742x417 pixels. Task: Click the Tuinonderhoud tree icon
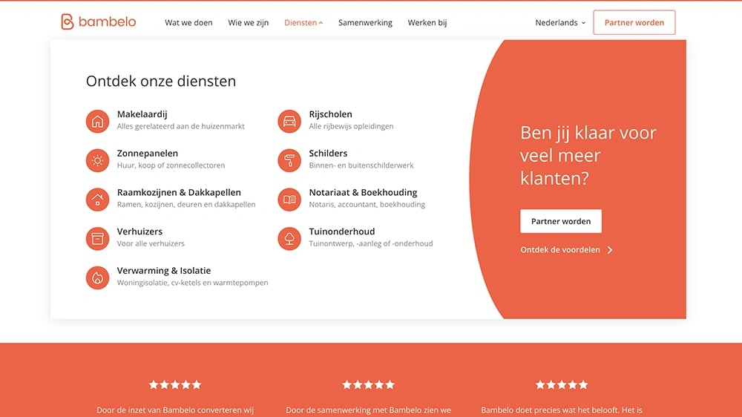coord(289,239)
